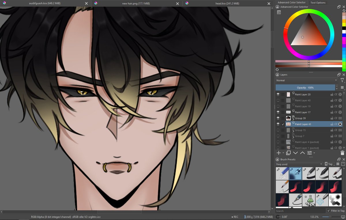The image size is (346, 220).
Task: Toggle pass-through icon on Group 39
Action: click(340, 118)
